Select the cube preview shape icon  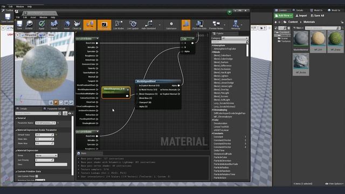point(66,102)
